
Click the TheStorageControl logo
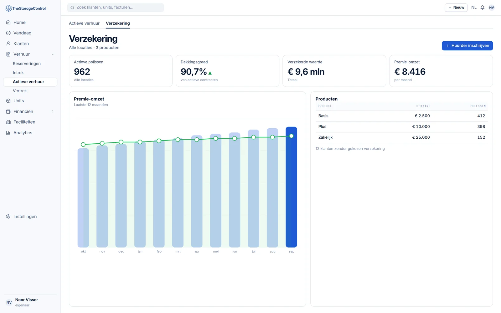[x=26, y=8]
